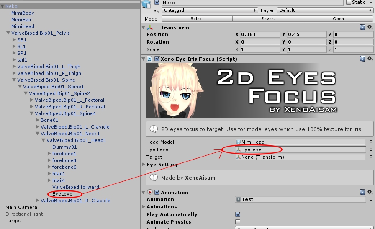Expand the Eye Setting foldout
The image size is (375, 229).
point(144,165)
